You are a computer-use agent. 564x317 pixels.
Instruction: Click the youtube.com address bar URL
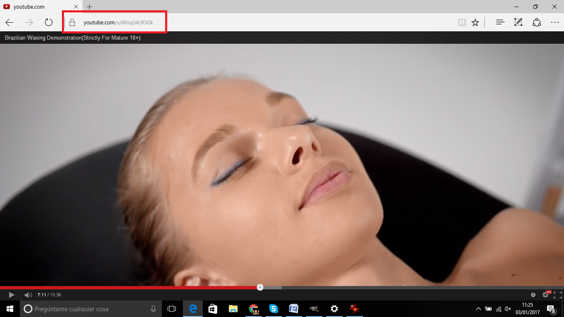(x=118, y=23)
